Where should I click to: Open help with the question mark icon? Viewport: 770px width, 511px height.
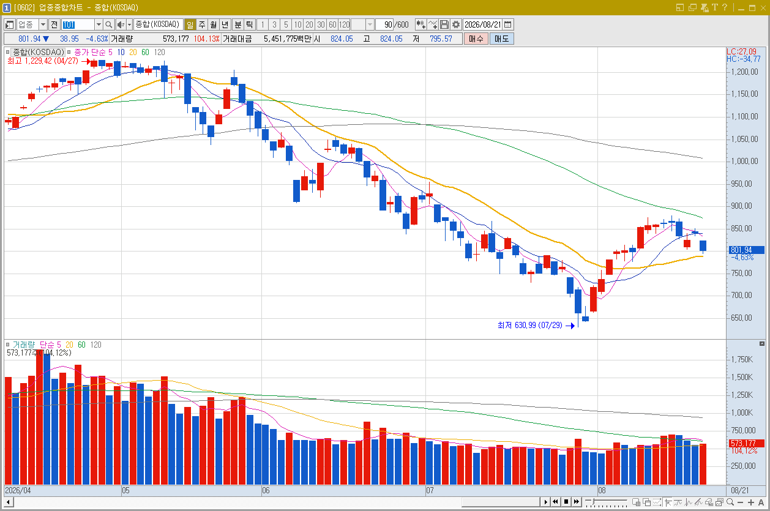(724, 7)
